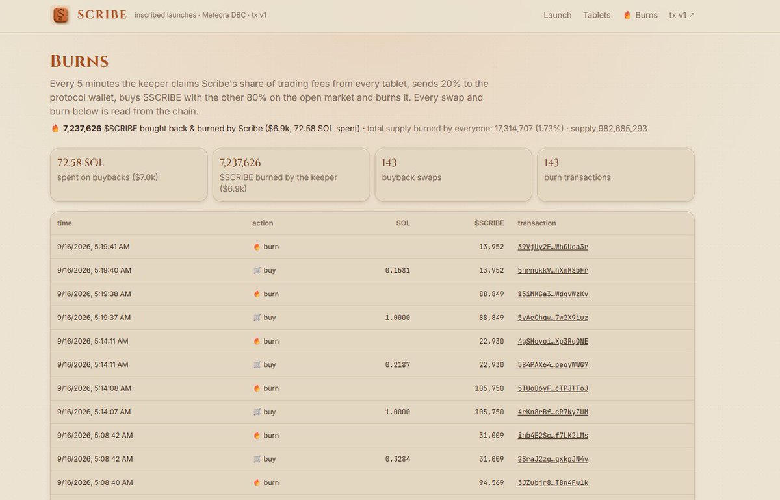Click the Scribe tablet logo icon

pyautogui.click(x=60, y=15)
